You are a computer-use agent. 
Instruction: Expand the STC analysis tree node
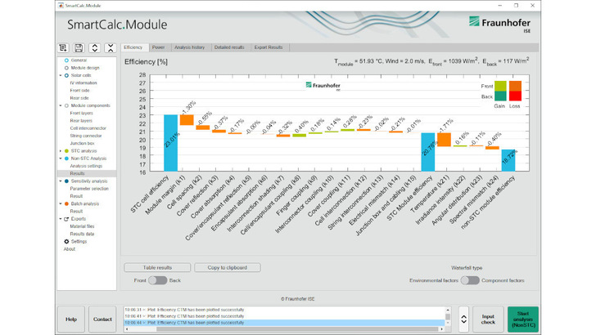(61, 151)
